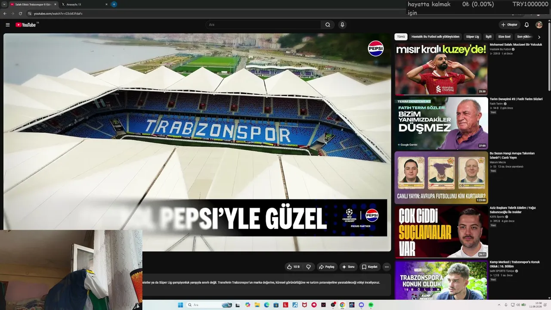Screen dimensions: 551x310
Task: Click the mısır kralı kuzey'de thumbnail
Action: (441, 69)
